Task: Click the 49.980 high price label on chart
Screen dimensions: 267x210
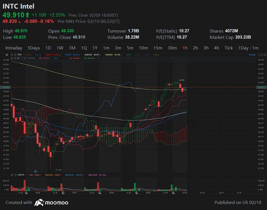Action: coord(182,80)
